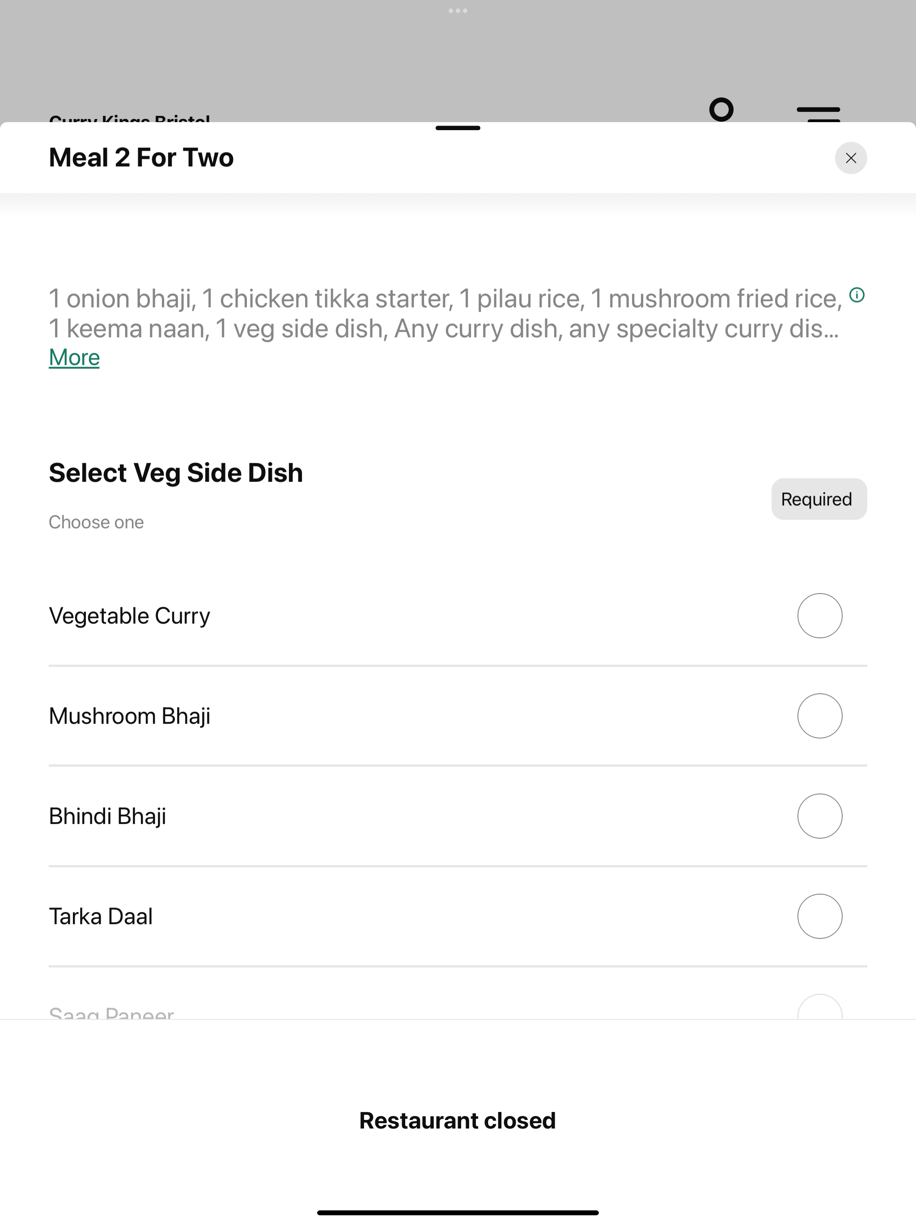Viewport: 916px width, 1222px height.
Task: Tap the sheet grabber handle at top
Action: pos(458,127)
